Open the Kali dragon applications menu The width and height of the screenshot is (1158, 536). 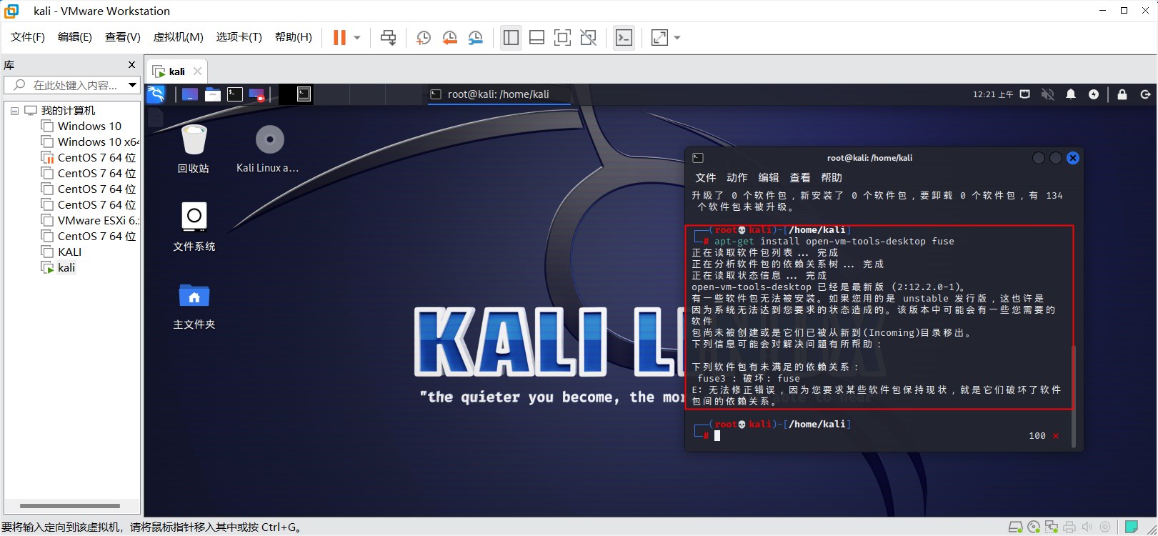(156, 94)
